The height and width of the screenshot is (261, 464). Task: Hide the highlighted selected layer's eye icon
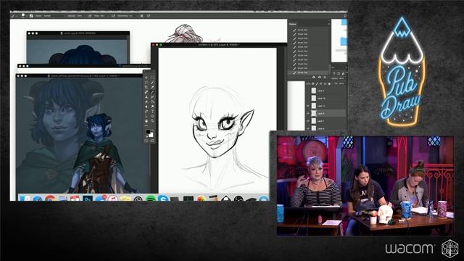pos(308,113)
